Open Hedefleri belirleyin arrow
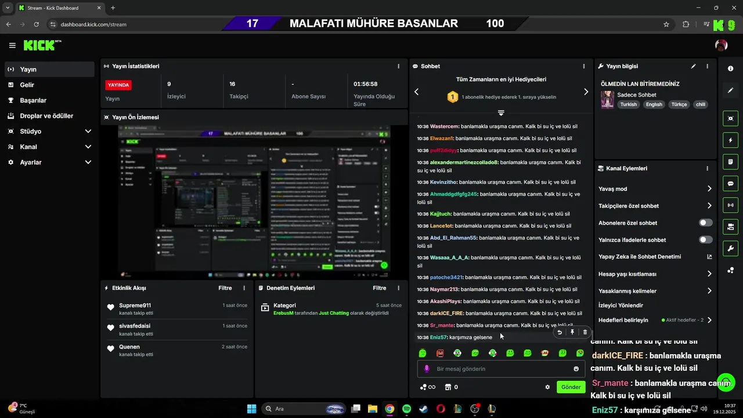 click(x=709, y=320)
